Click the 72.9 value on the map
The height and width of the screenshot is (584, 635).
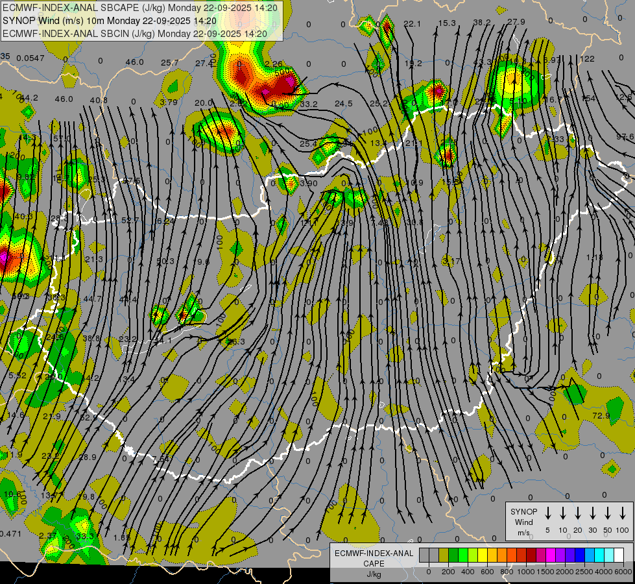point(601,415)
